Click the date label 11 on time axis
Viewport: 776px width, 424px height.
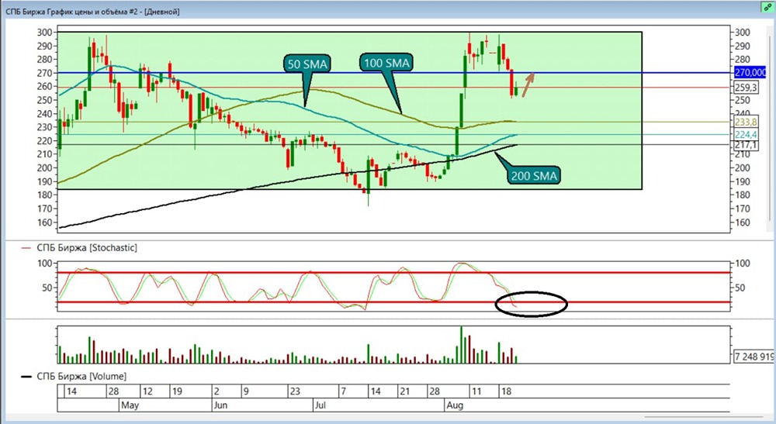coord(476,391)
